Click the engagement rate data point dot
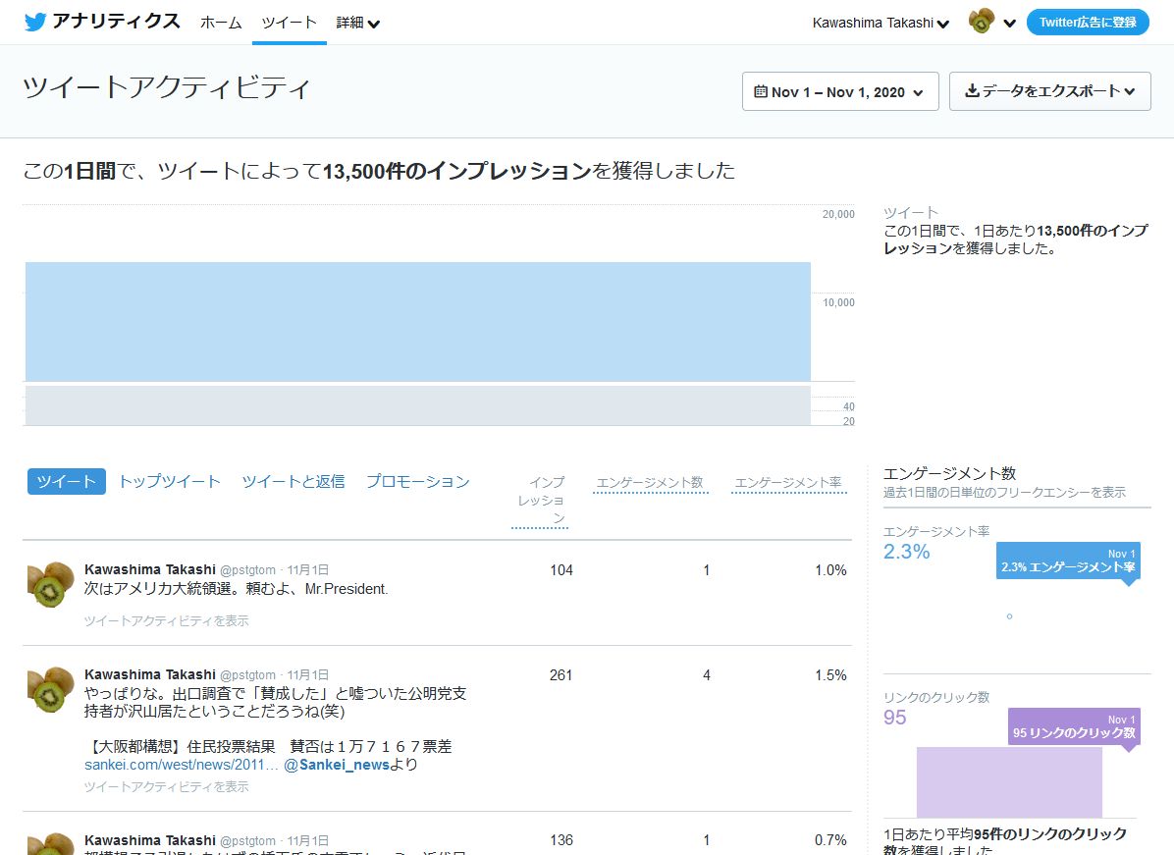1174x855 pixels. click(1009, 616)
